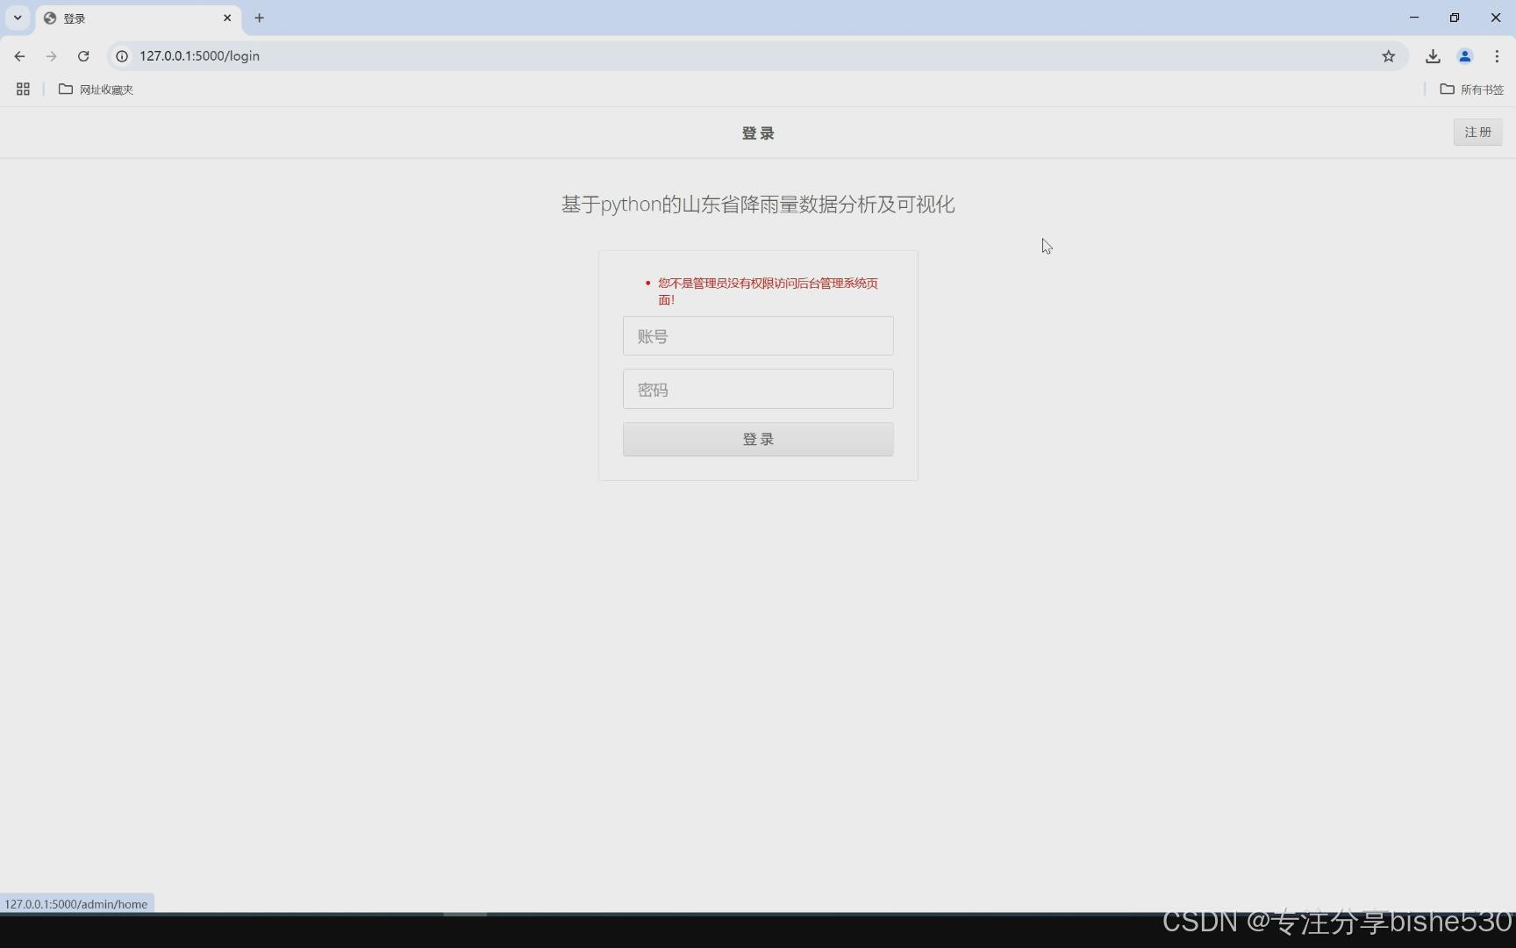Screen dimensions: 1516x948
Task: Open a new browser tab
Action: click(x=260, y=18)
